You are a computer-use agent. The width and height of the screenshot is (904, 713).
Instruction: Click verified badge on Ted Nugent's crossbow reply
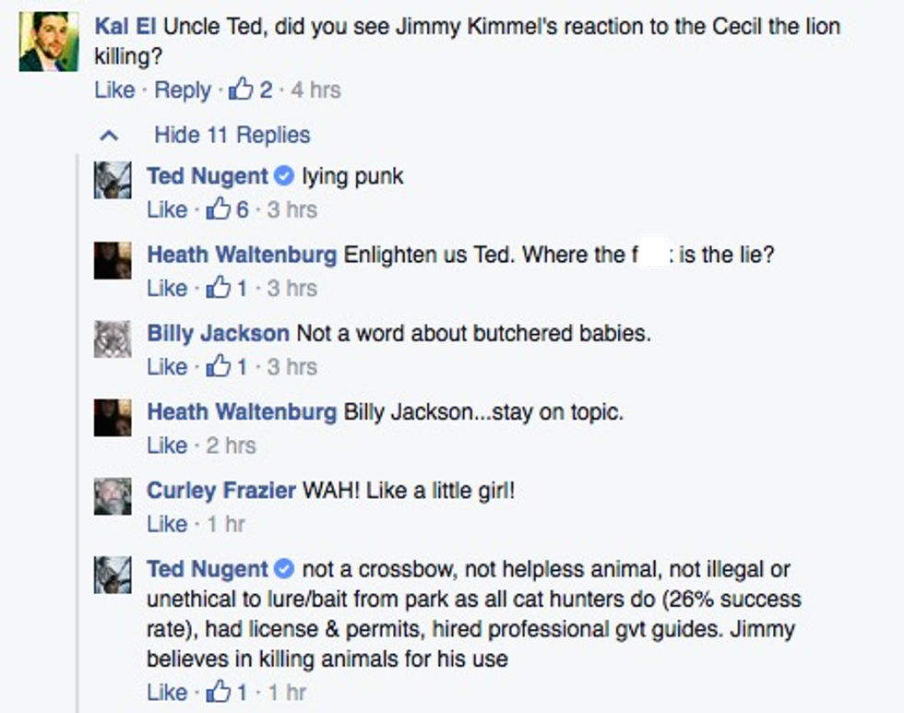[285, 568]
